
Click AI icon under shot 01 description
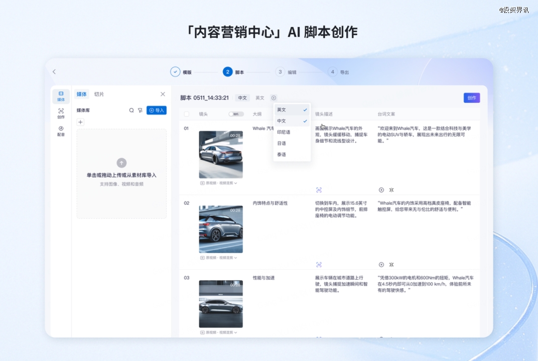319,190
